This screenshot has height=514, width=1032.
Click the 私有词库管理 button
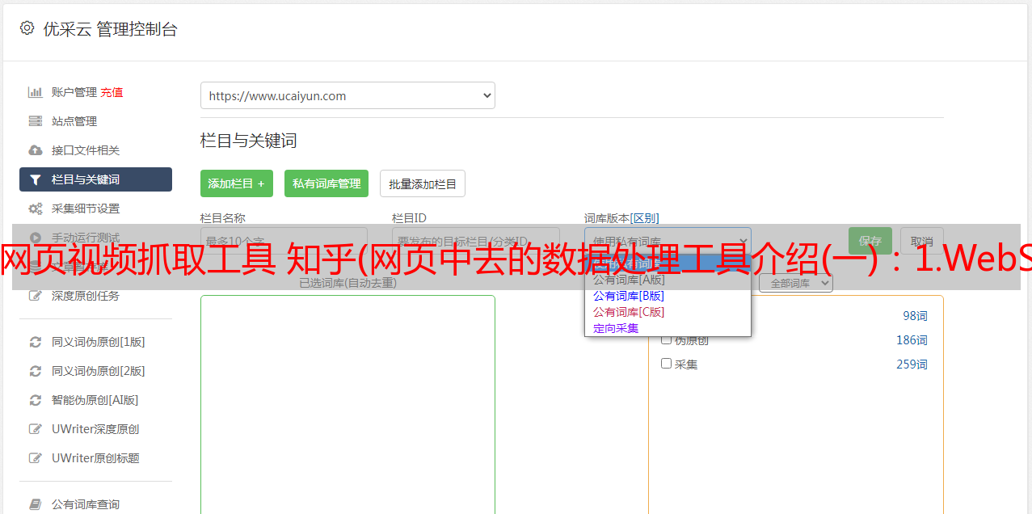(x=326, y=183)
